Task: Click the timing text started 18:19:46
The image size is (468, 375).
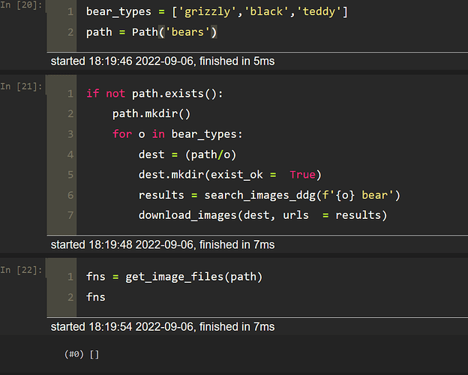Action: [x=162, y=61]
